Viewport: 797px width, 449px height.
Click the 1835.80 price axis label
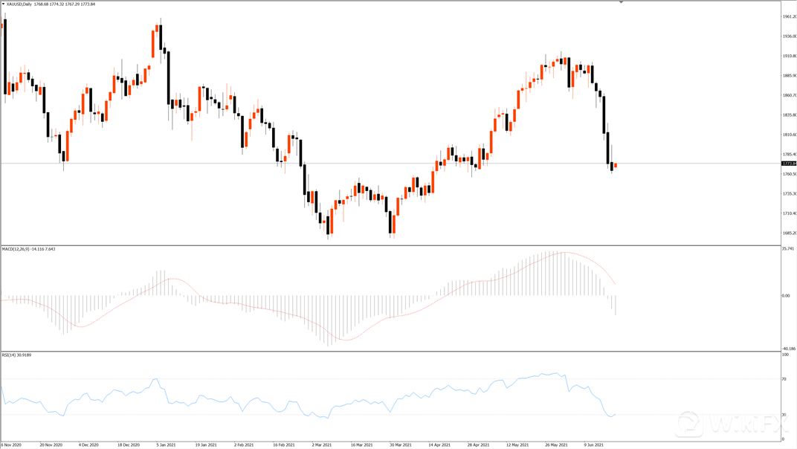(790, 115)
